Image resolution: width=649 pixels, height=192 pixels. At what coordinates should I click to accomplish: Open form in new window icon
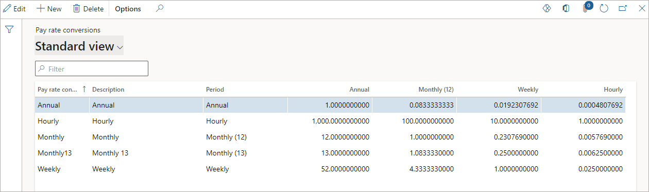click(623, 9)
